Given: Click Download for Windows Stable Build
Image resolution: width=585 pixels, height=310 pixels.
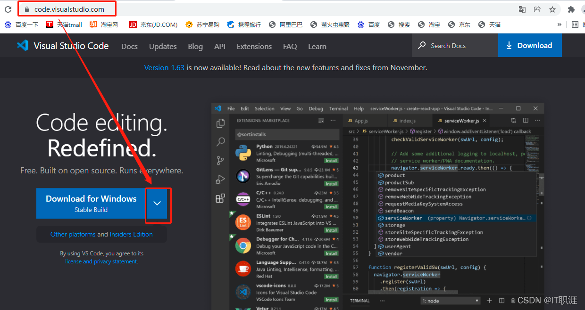Looking at the screenshot, I should click(x=91, y=204).
